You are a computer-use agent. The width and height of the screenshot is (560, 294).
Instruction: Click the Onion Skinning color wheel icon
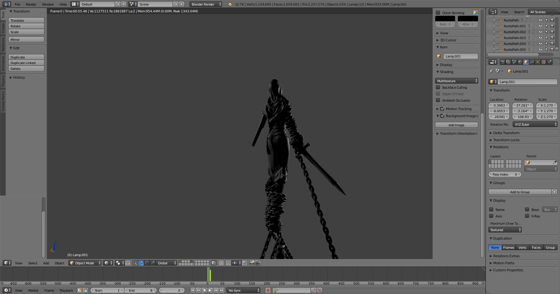[x=475, y=13]
